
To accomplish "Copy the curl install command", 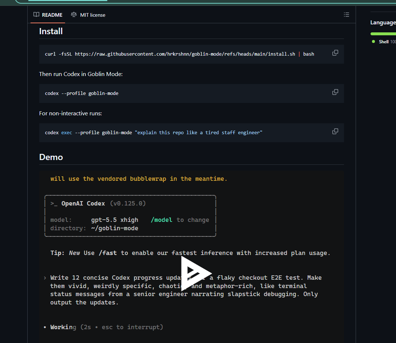I will point(335,53).
